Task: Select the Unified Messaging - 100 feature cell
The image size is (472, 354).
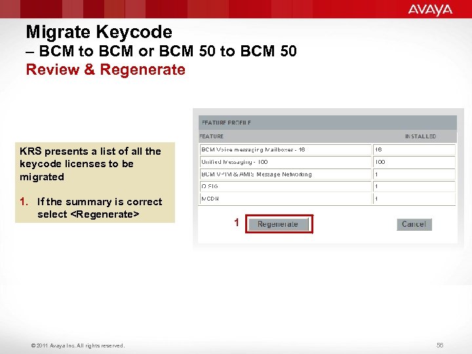Action: 285,162
